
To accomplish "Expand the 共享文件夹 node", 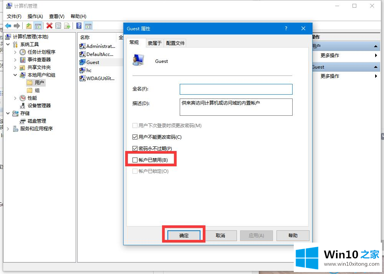I will (x=15, y=67).
